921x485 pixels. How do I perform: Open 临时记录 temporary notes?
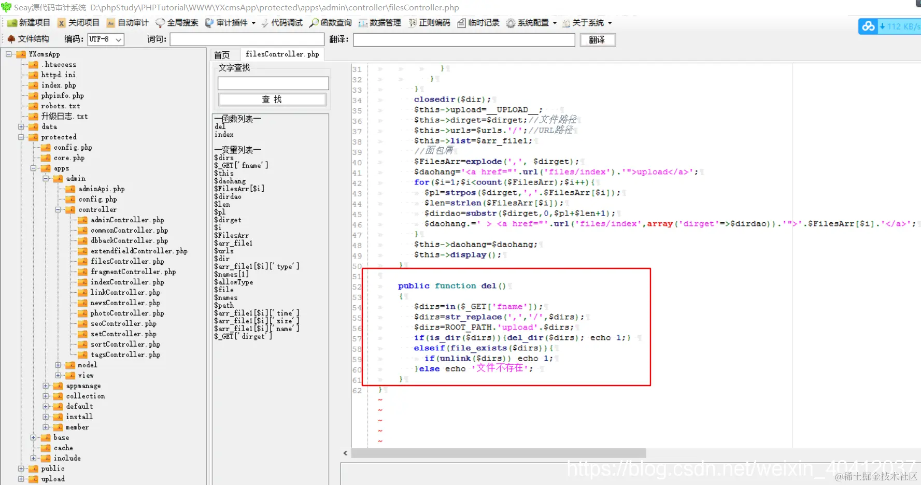point(479,23)
